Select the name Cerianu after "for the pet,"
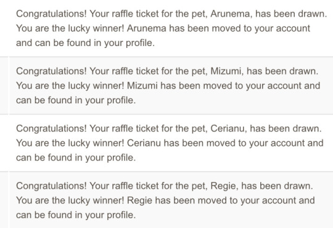 pos(227,128)
